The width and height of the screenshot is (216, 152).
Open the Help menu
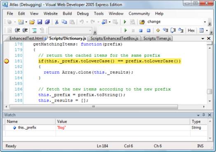159,14
